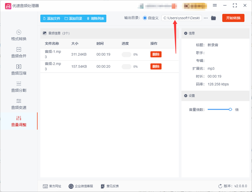Delete the 音频-2.mp3 row

tap(156, 66)
